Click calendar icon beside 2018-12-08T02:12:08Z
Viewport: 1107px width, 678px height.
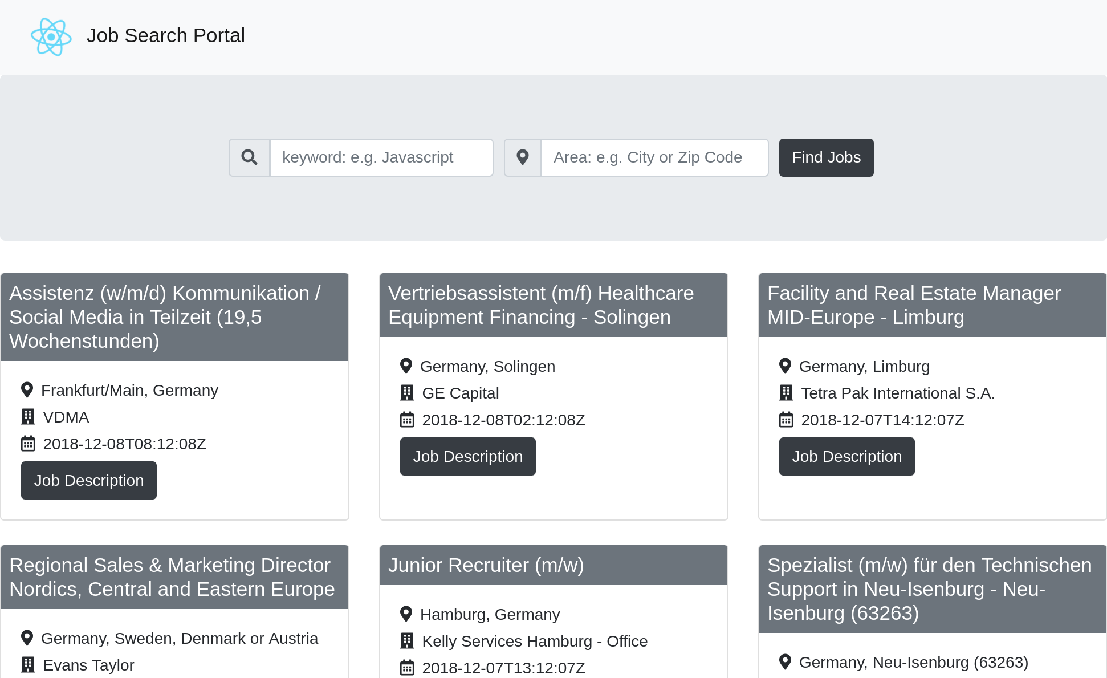pyautogui.click(x=407, y=420)
